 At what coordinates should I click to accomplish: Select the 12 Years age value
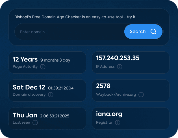(x=25, y=60)
